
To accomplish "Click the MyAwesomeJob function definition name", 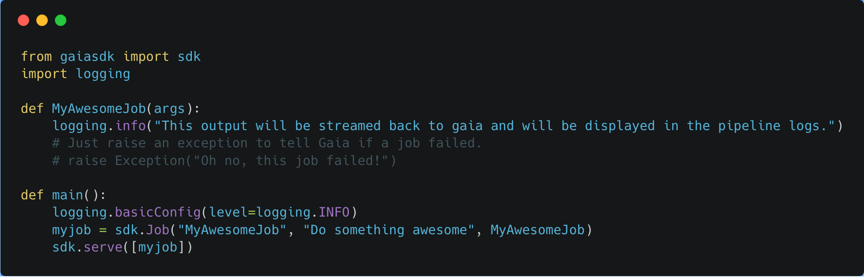I will pos(99,109).
